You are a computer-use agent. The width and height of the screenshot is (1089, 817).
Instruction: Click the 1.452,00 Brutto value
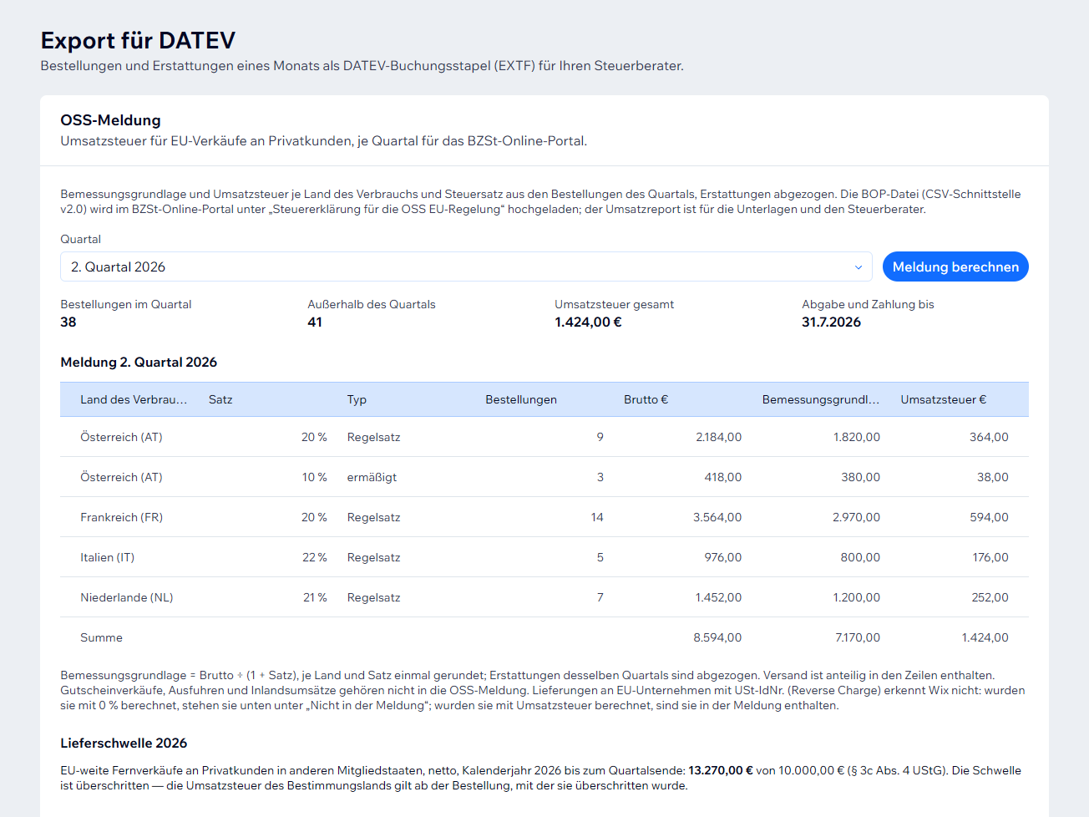click(718, 597)
